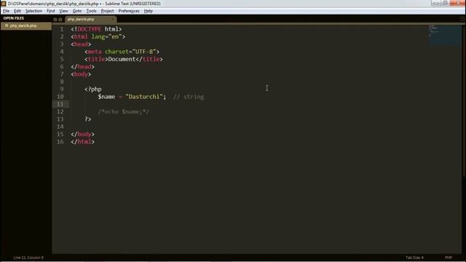
Task: Minimize the Sublime Text window
Action: coord(436,3)
